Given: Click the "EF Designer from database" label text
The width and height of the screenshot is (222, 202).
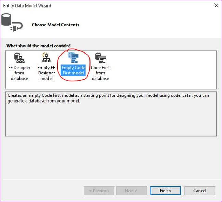Looking at the screenshot, I should 19,73.
